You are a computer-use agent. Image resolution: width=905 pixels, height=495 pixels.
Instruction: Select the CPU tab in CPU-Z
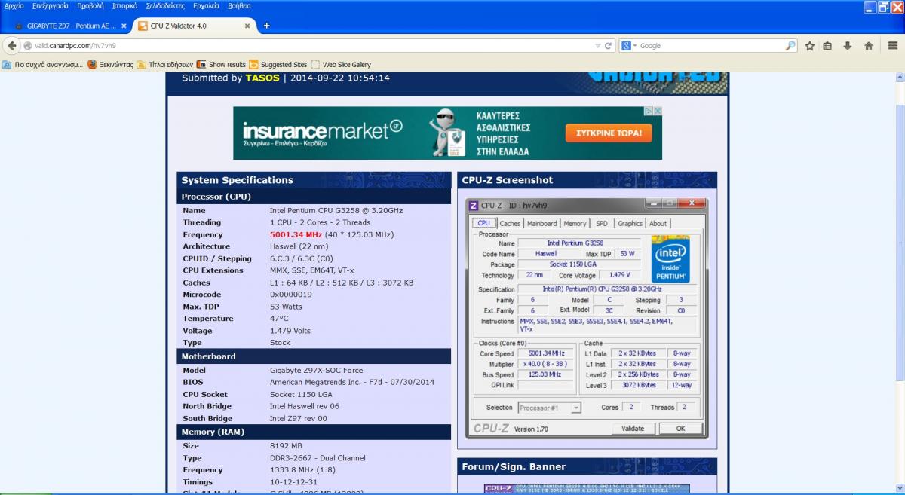point(483,223)
